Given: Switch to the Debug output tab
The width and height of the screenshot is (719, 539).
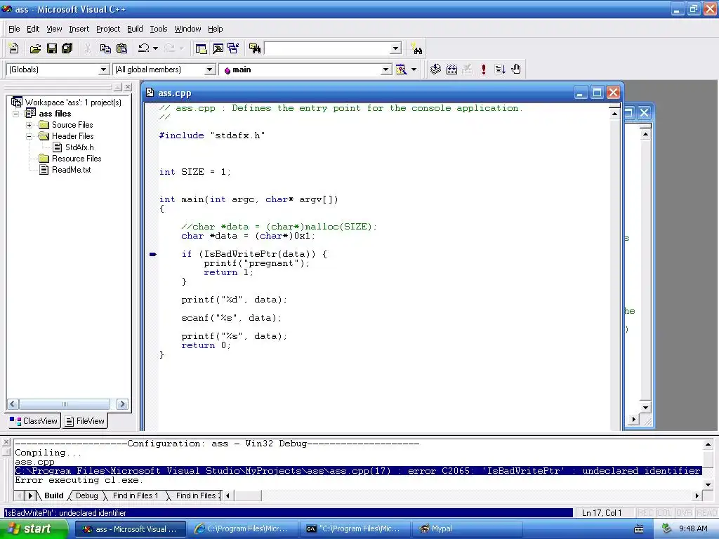Looking at the screenshot, I should [86, 495].
